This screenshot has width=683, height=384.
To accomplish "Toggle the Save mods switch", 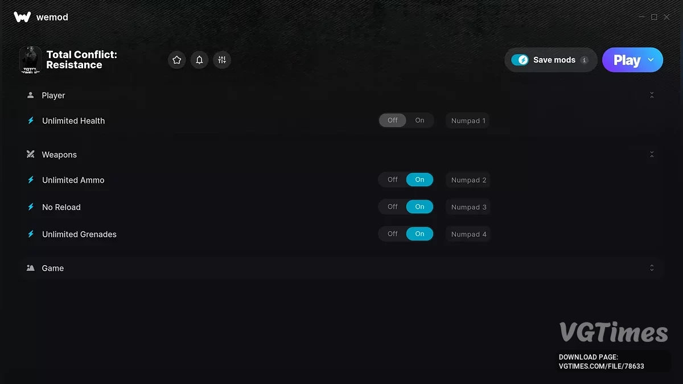I will 520,60.
